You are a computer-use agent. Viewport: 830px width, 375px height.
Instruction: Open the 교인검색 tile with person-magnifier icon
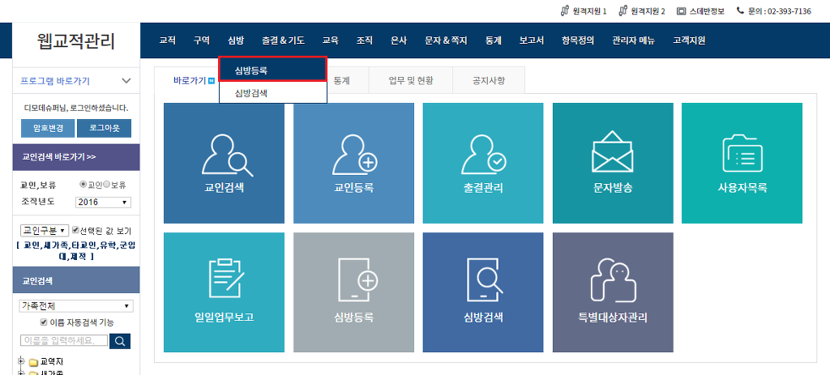pyautogui.click(x=224, y=163)
